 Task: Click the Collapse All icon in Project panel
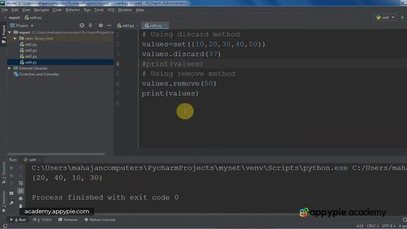90,25
